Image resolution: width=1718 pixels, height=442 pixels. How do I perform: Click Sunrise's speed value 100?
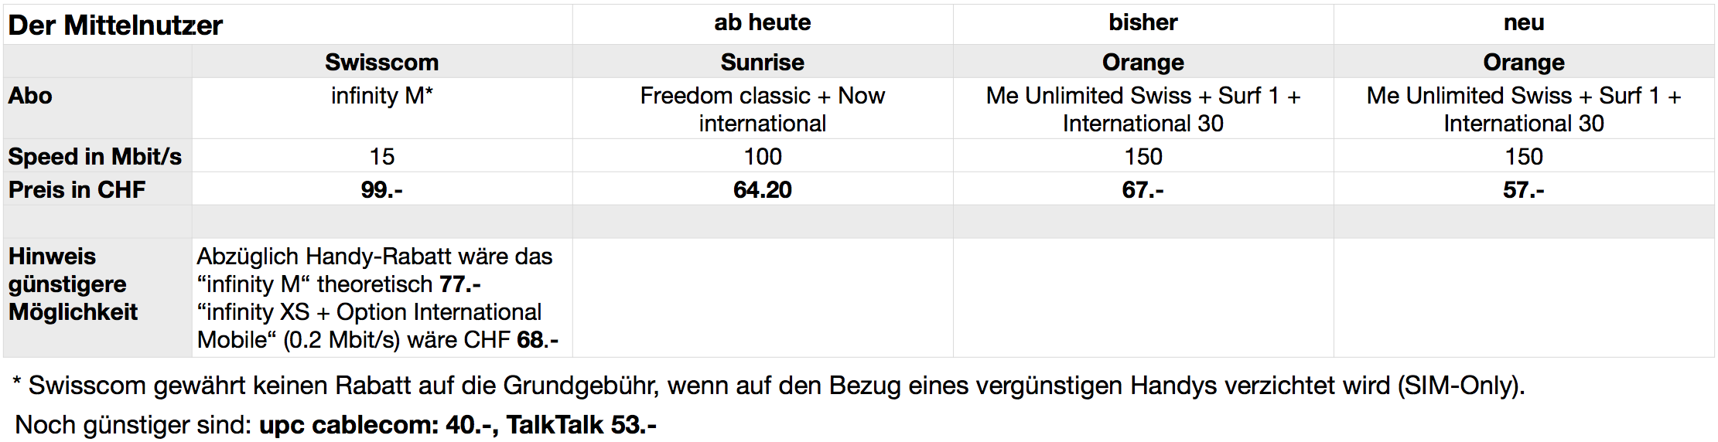(762, 156)
